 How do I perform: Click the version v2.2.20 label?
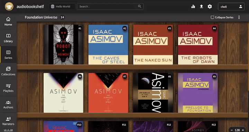pyautogui.click(x=8, y=130)
